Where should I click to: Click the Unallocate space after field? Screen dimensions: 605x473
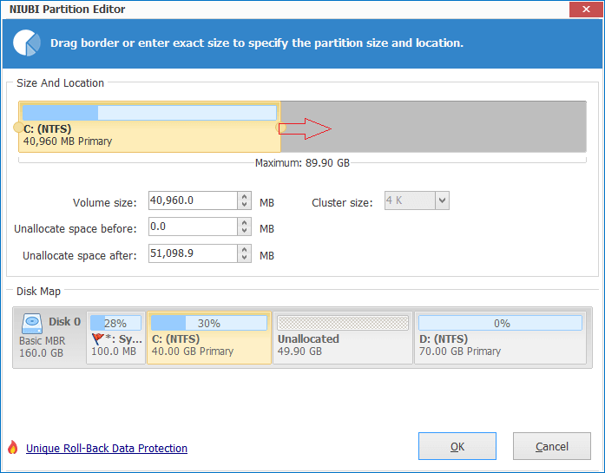192,253
